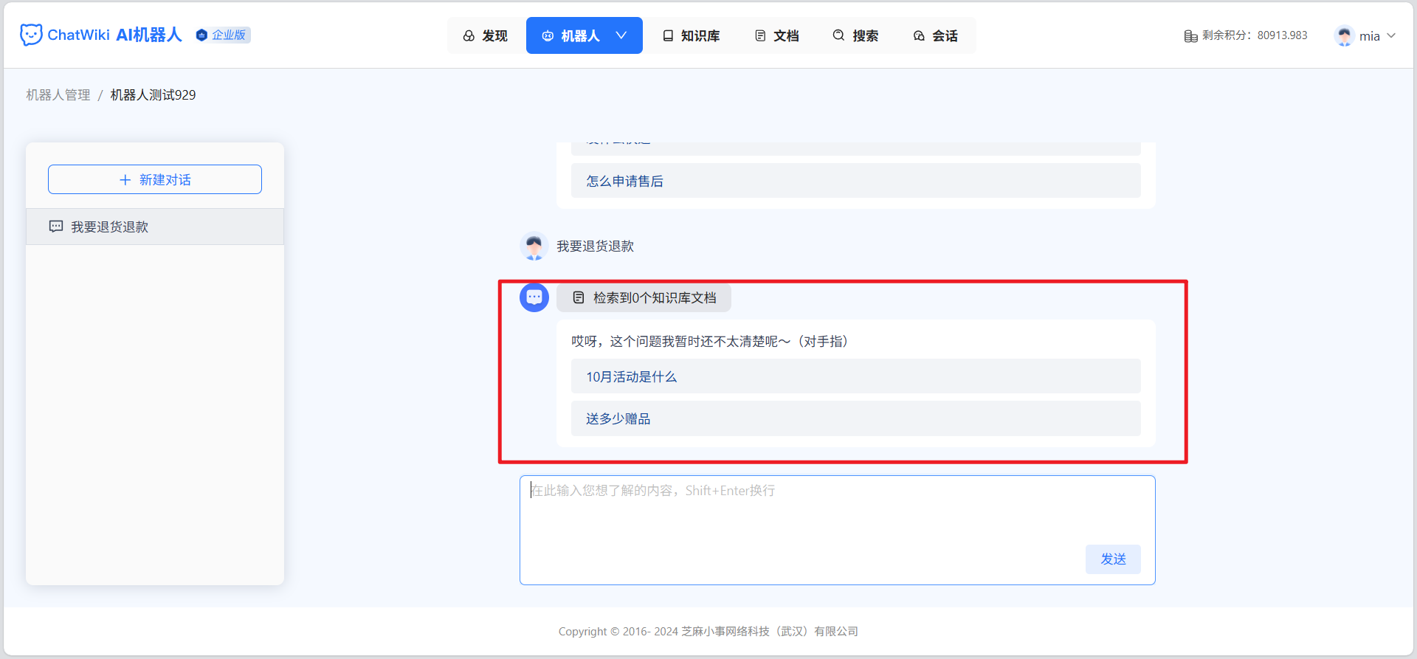Choose the suggested question 怎么申请售后
This screenshot has width=1417, height=659.
tap(856, 181)
